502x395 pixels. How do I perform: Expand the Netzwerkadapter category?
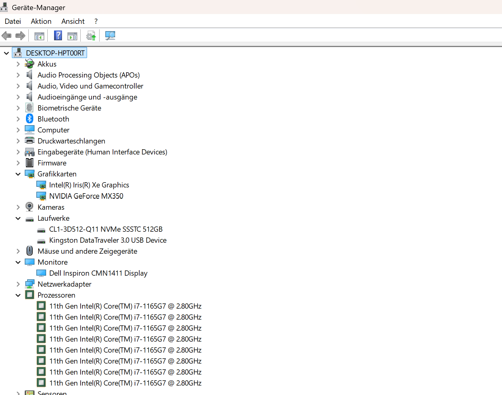pos(18,284)
